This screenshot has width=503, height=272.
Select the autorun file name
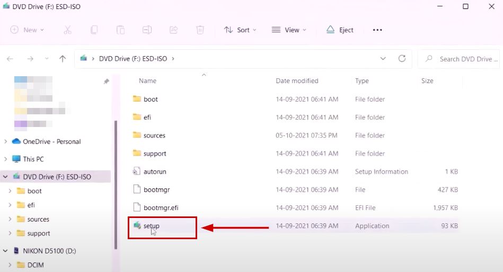(x=155, y=171)
